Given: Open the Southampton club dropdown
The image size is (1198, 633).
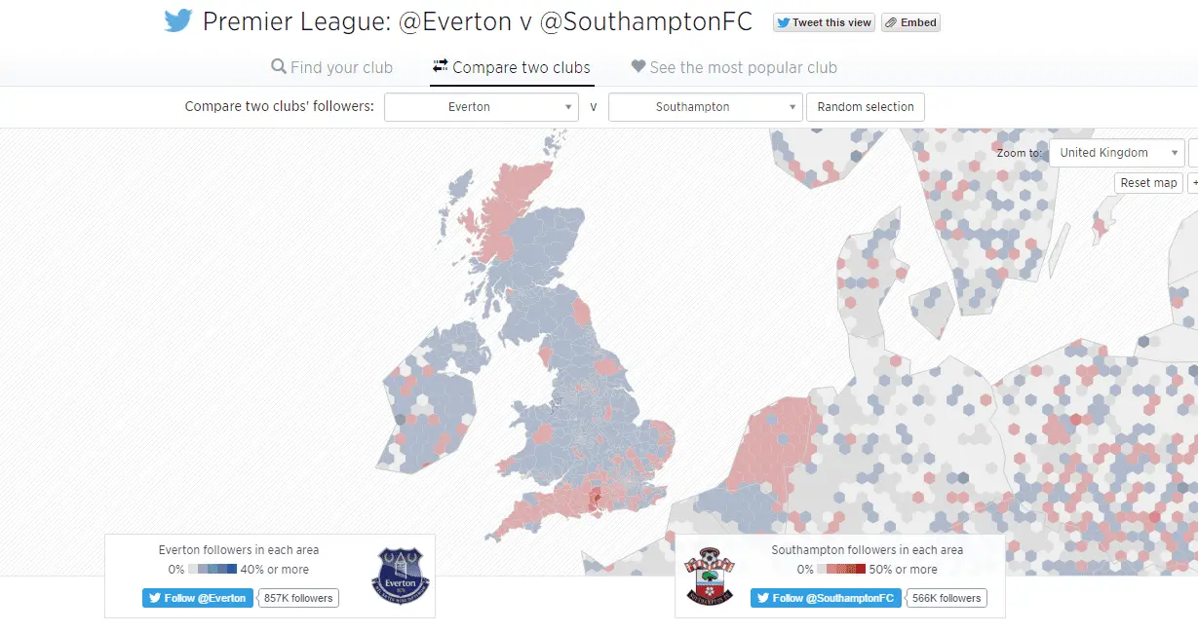Looking at the screenshot, I should pyautogui.click(x=705, y=107).
